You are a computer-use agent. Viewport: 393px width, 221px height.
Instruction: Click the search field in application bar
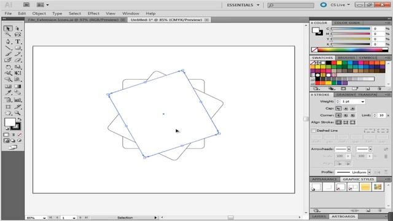290,5
